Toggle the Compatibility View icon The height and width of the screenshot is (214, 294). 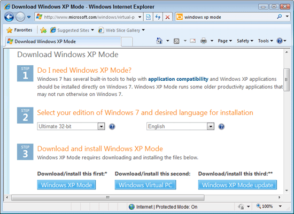[148, 17]
